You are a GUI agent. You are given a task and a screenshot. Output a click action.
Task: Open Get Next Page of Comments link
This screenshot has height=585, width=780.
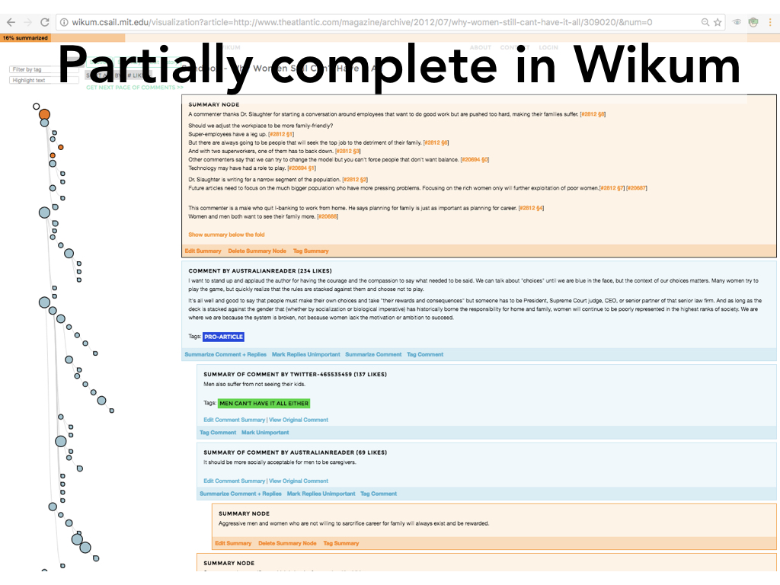pos(134,88)
